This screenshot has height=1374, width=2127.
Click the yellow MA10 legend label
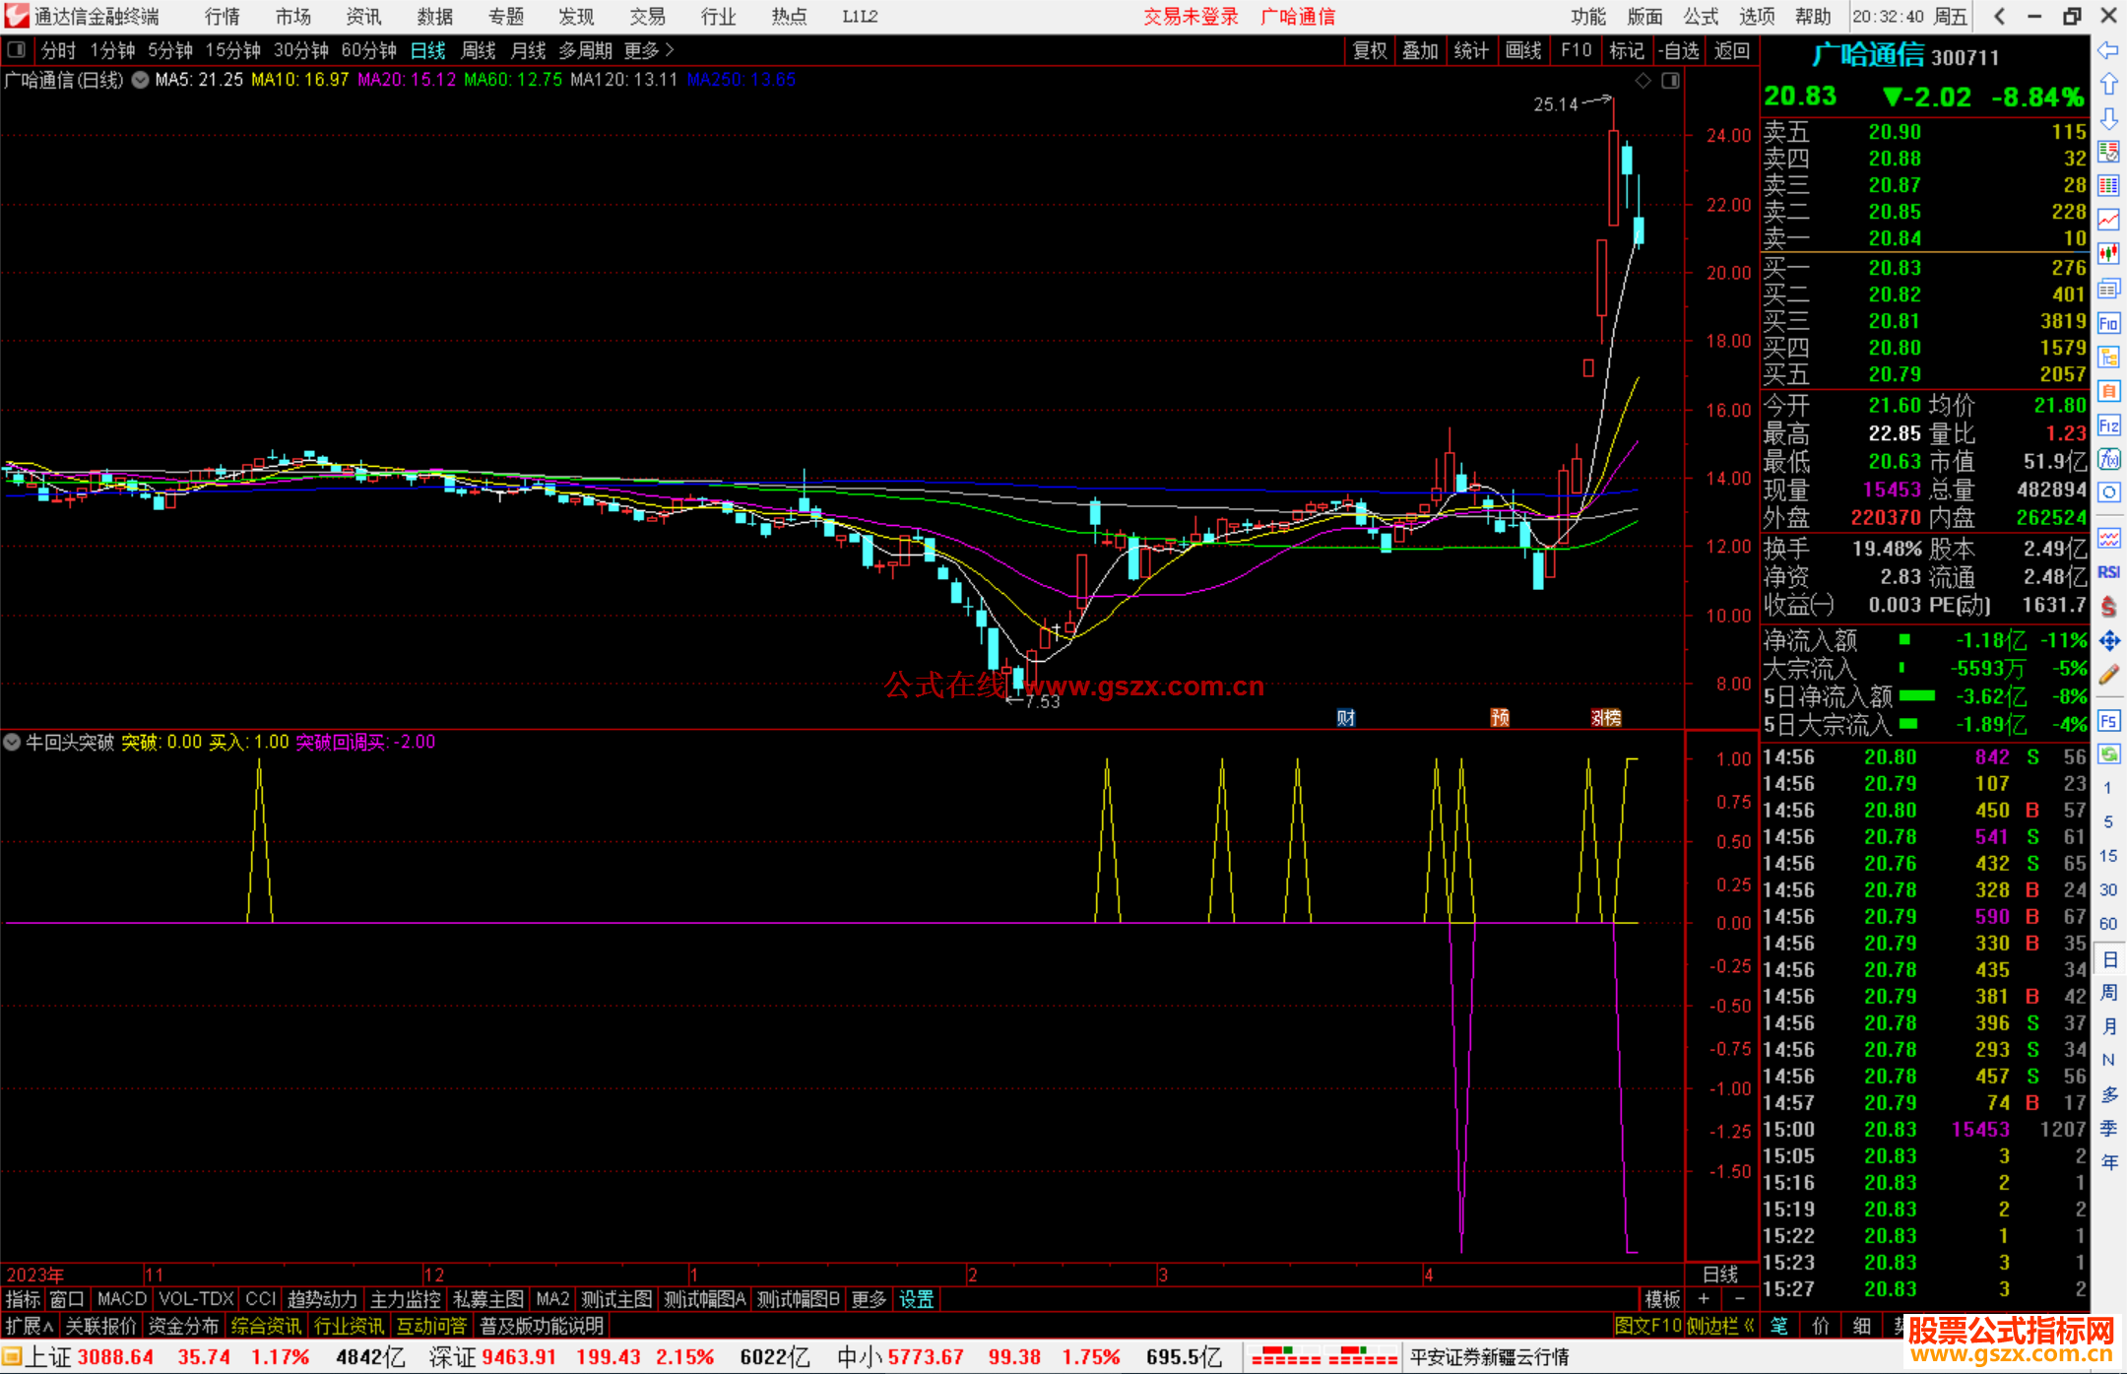pos(299,80)
